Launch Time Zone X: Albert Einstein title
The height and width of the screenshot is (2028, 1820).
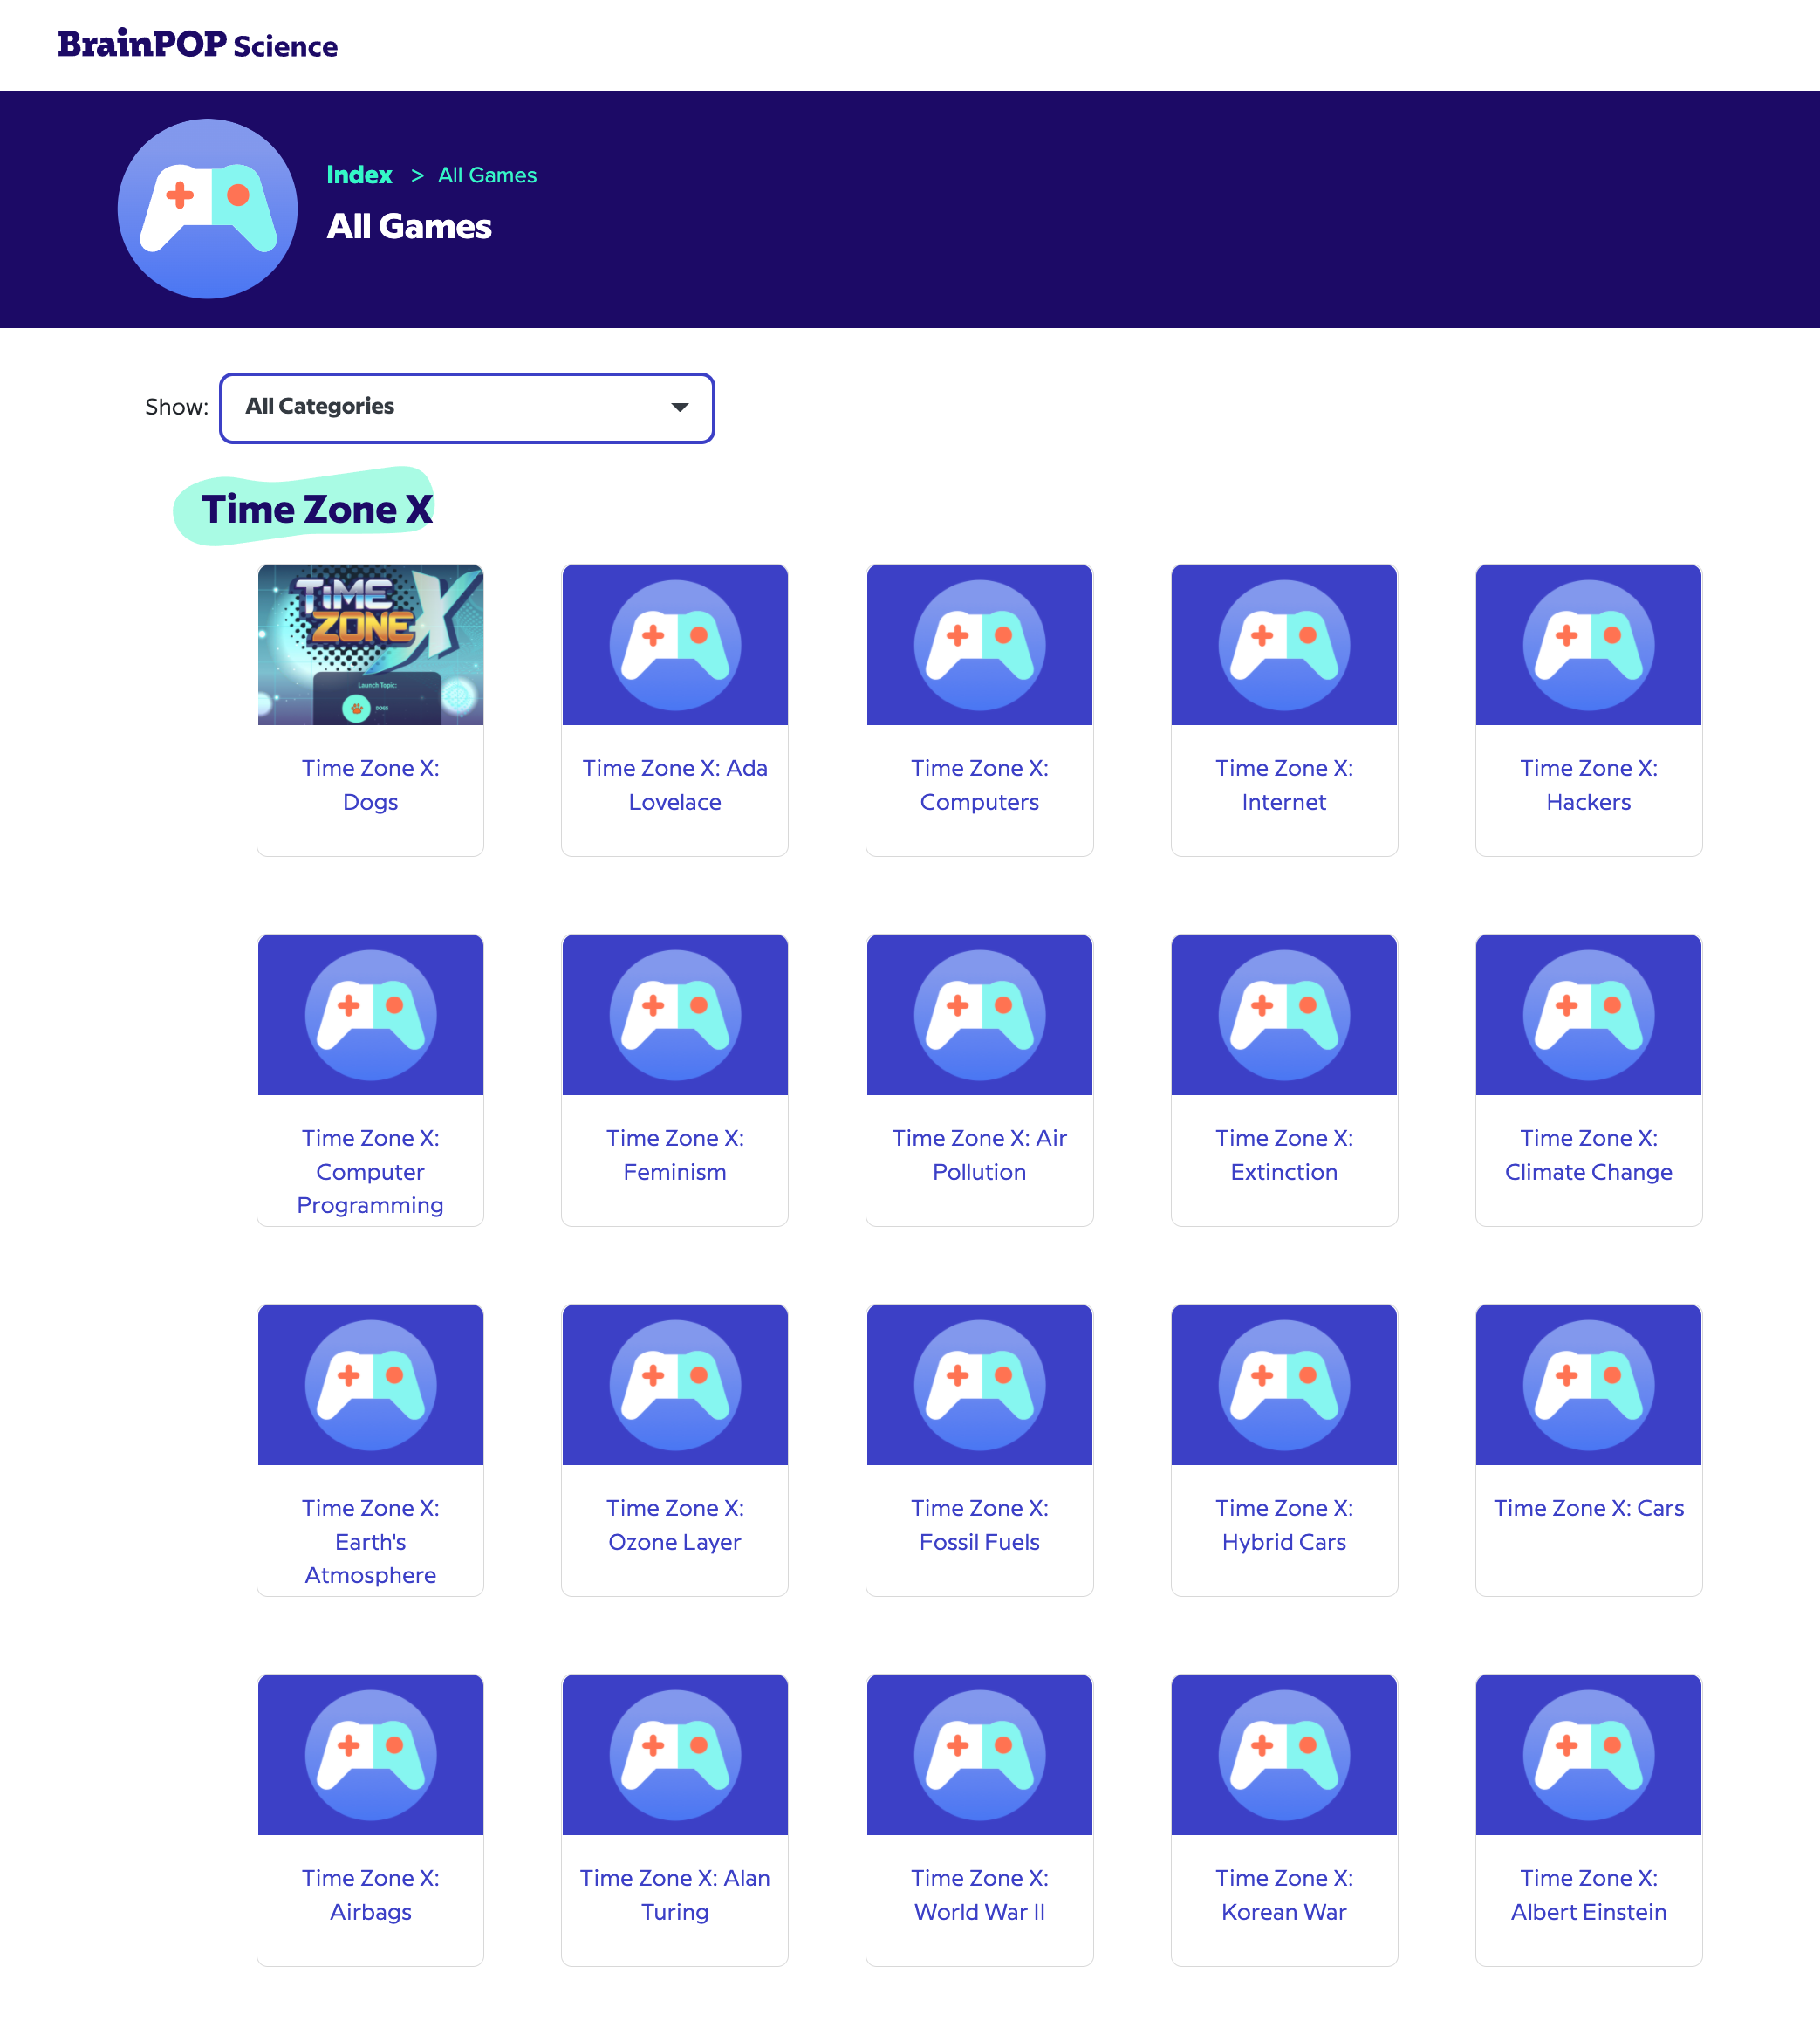click(x=1588, y=1895)
